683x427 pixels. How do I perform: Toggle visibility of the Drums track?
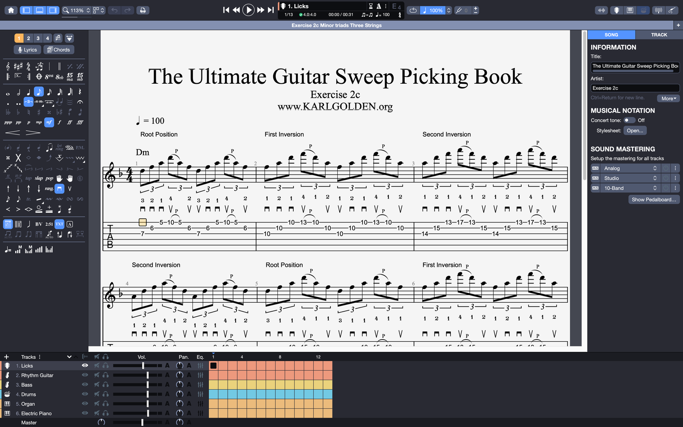point(85,394)
